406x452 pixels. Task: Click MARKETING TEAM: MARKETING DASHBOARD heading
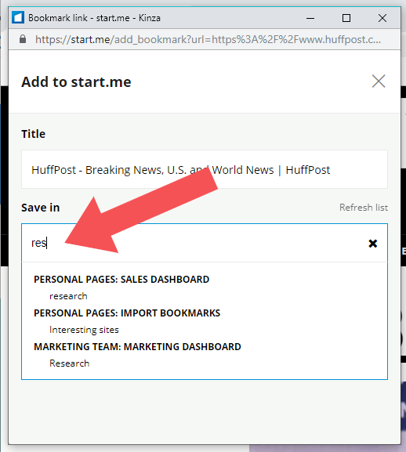click(137, 347)
